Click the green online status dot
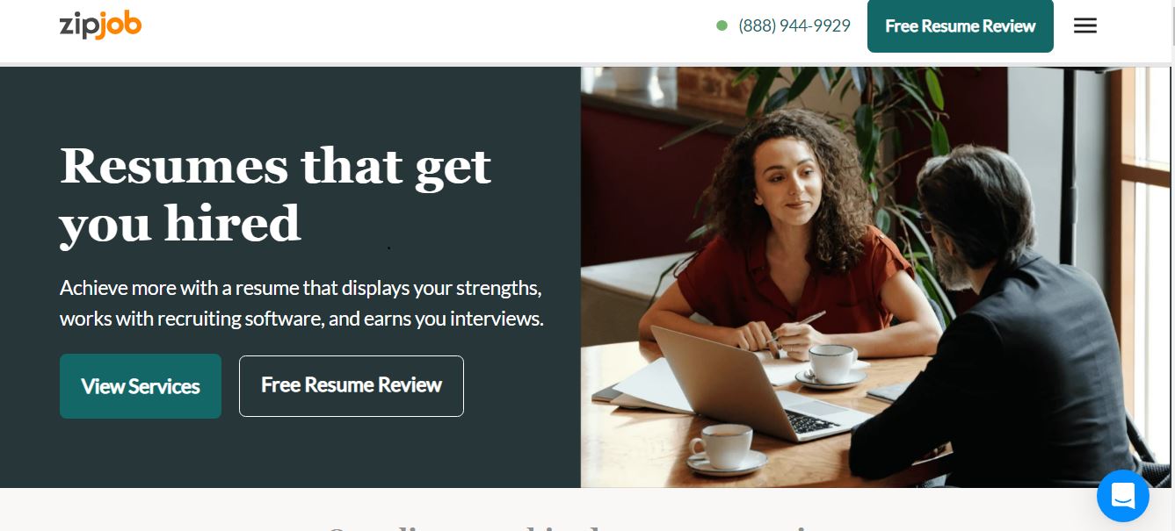The image size is (1175, 531). [x=722, y=26]
